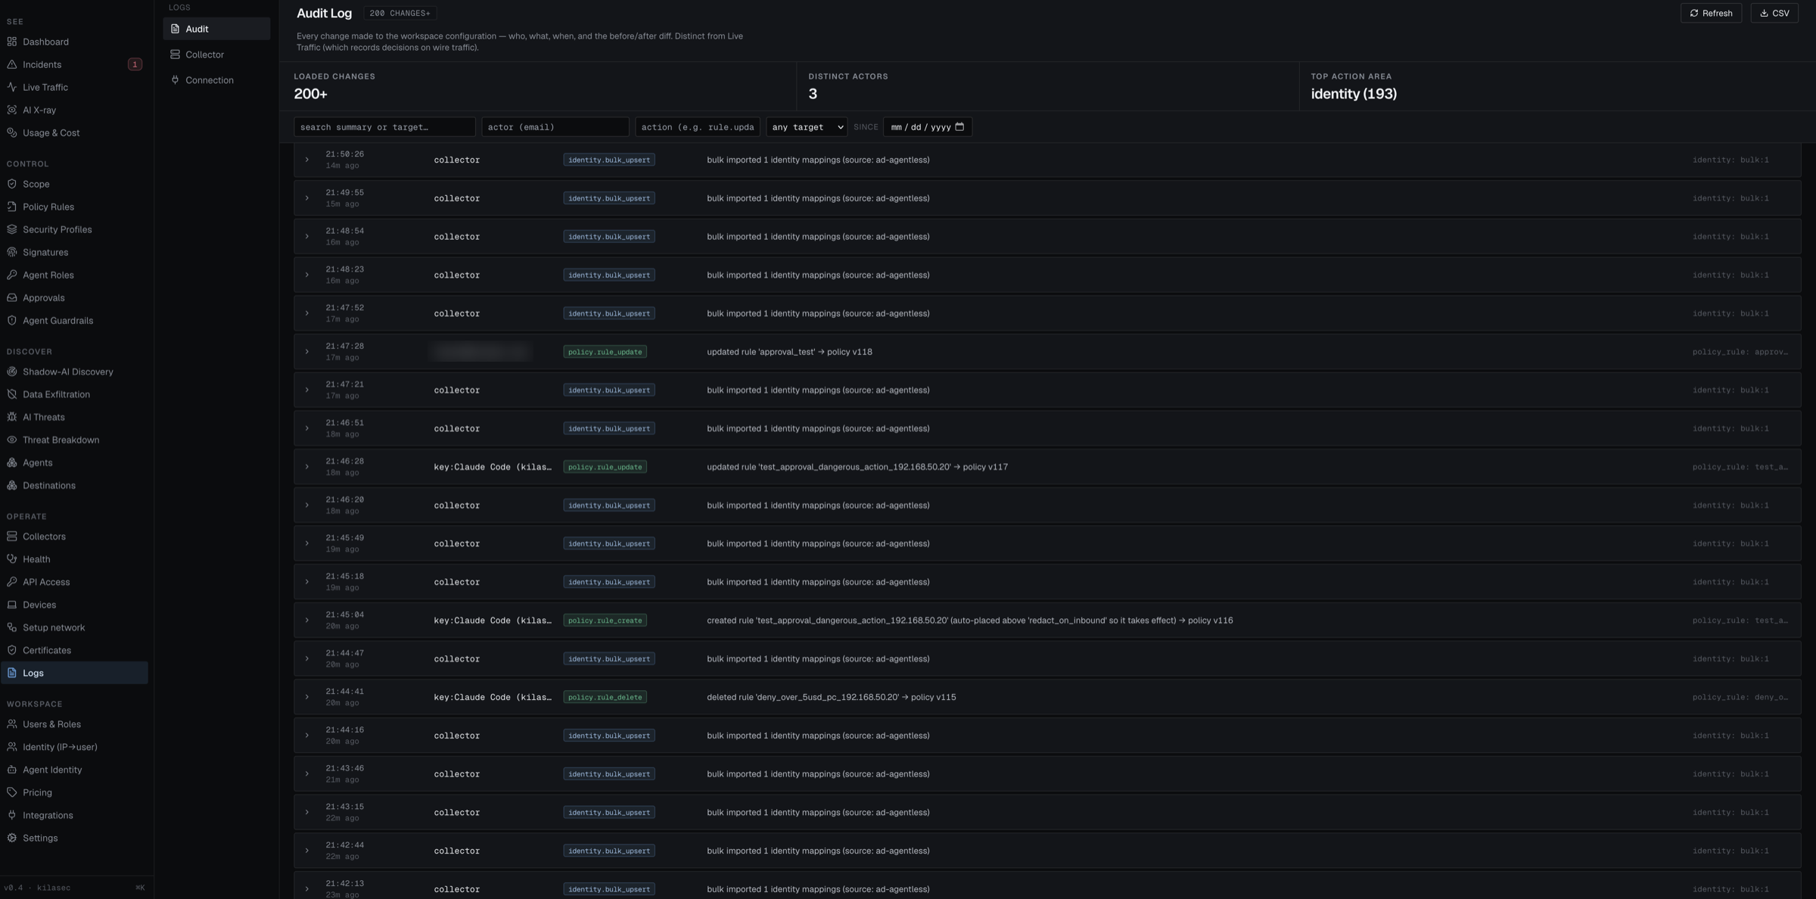The image size is (1816, 899).
Task: Switch to the Audit logs tab
Action: [216, 29]
